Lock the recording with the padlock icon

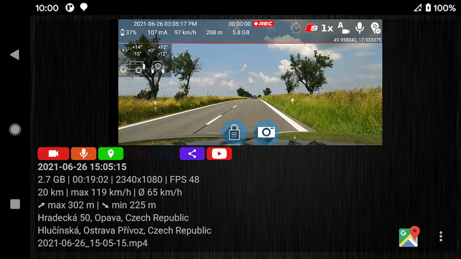(x=234, y=132)
